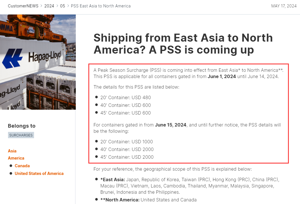Follow the America region link
300x204 pixels.
click(x=16, y=158)
